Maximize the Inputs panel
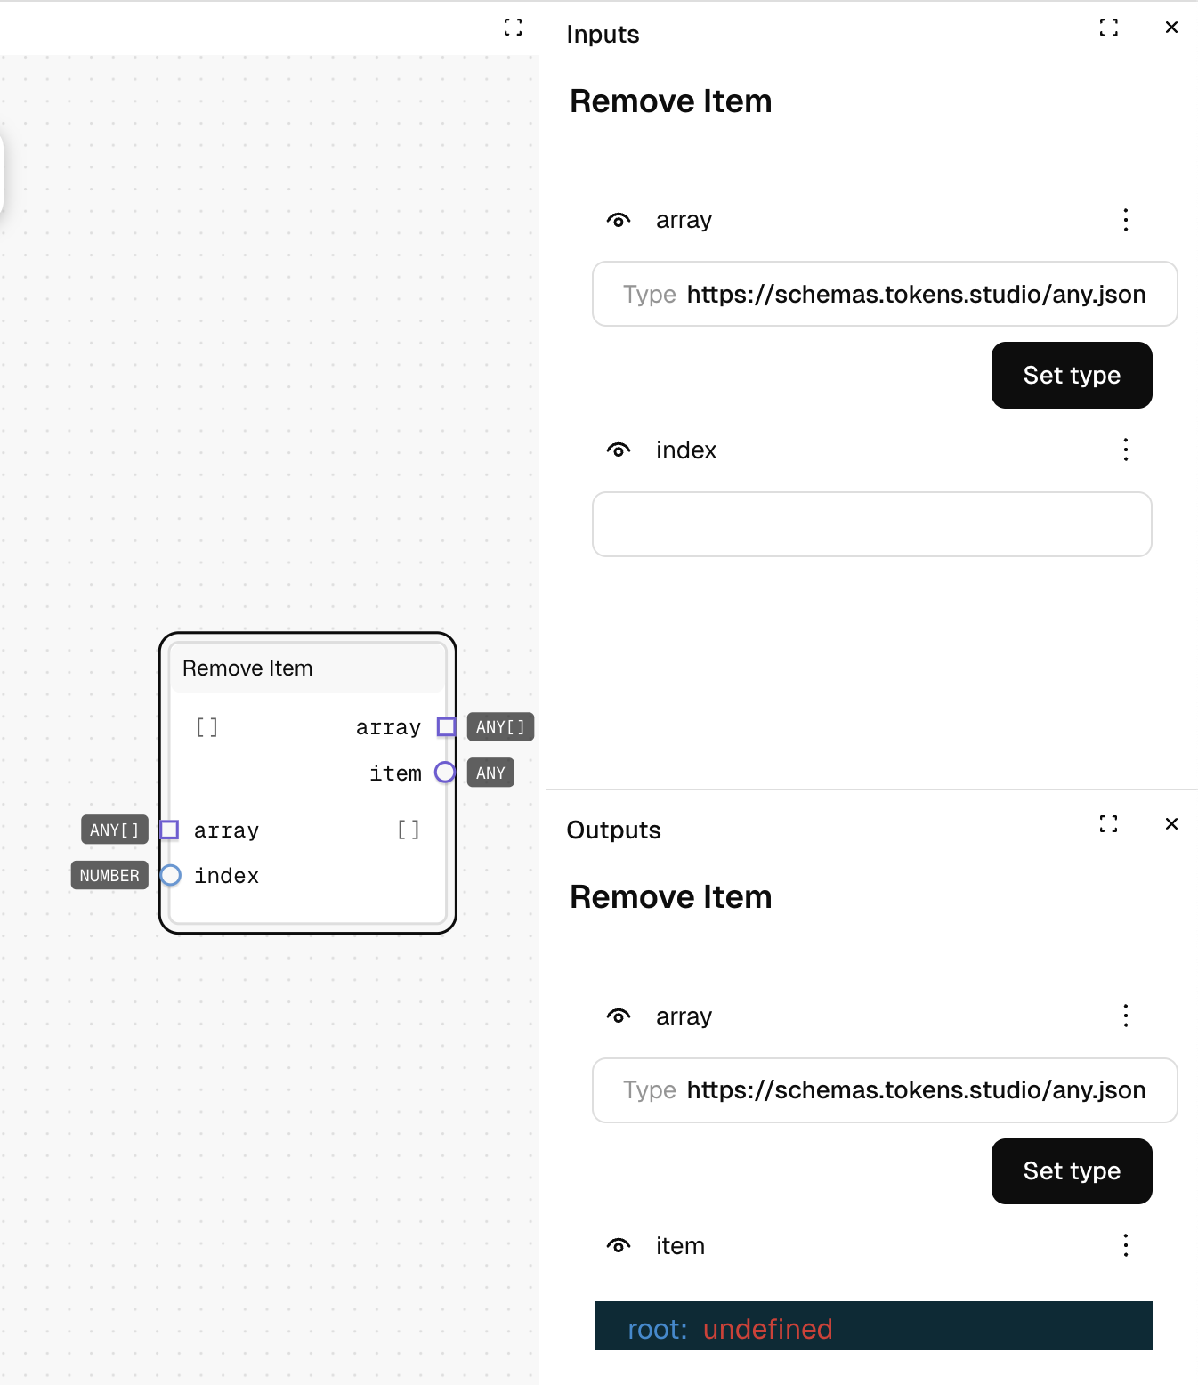 click(1108, 28)
